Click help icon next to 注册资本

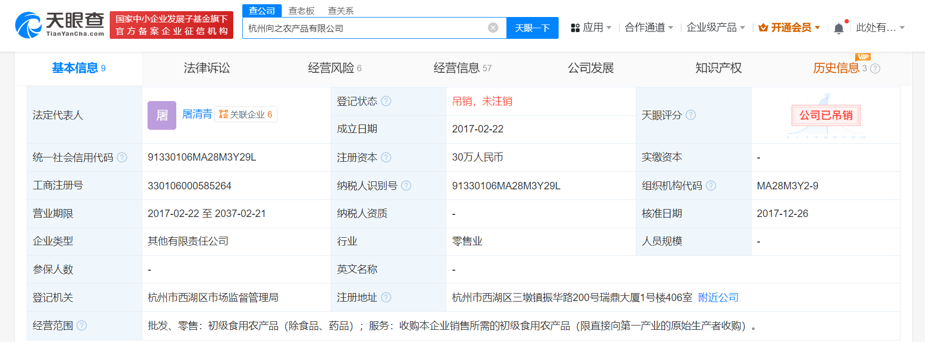click(386, 157)
